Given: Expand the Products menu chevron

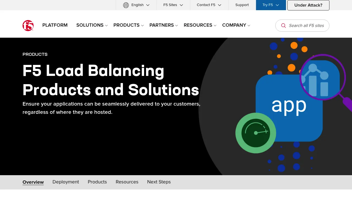Looking at the screenshot, I should click(142, 26).
